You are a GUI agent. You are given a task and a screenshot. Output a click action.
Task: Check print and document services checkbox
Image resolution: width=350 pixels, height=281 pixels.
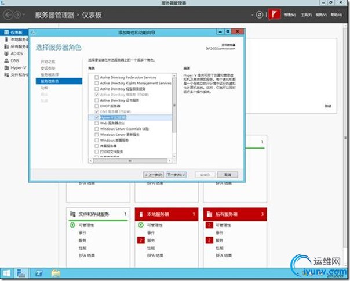(x=96, y=152)
